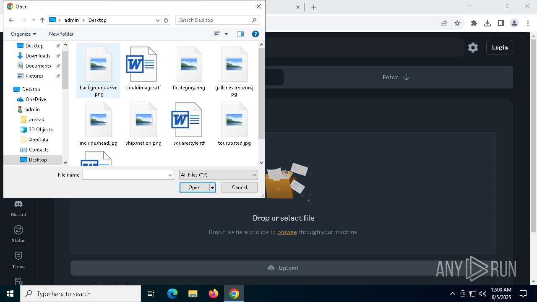
Task: Select Pictures in Quick access
Action: coord(34,76)
